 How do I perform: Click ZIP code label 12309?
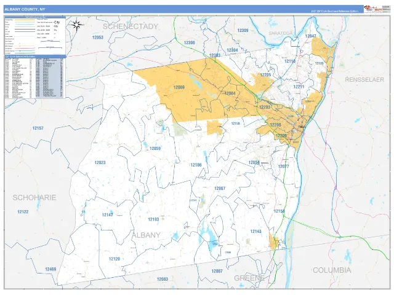tap(243, 30)
